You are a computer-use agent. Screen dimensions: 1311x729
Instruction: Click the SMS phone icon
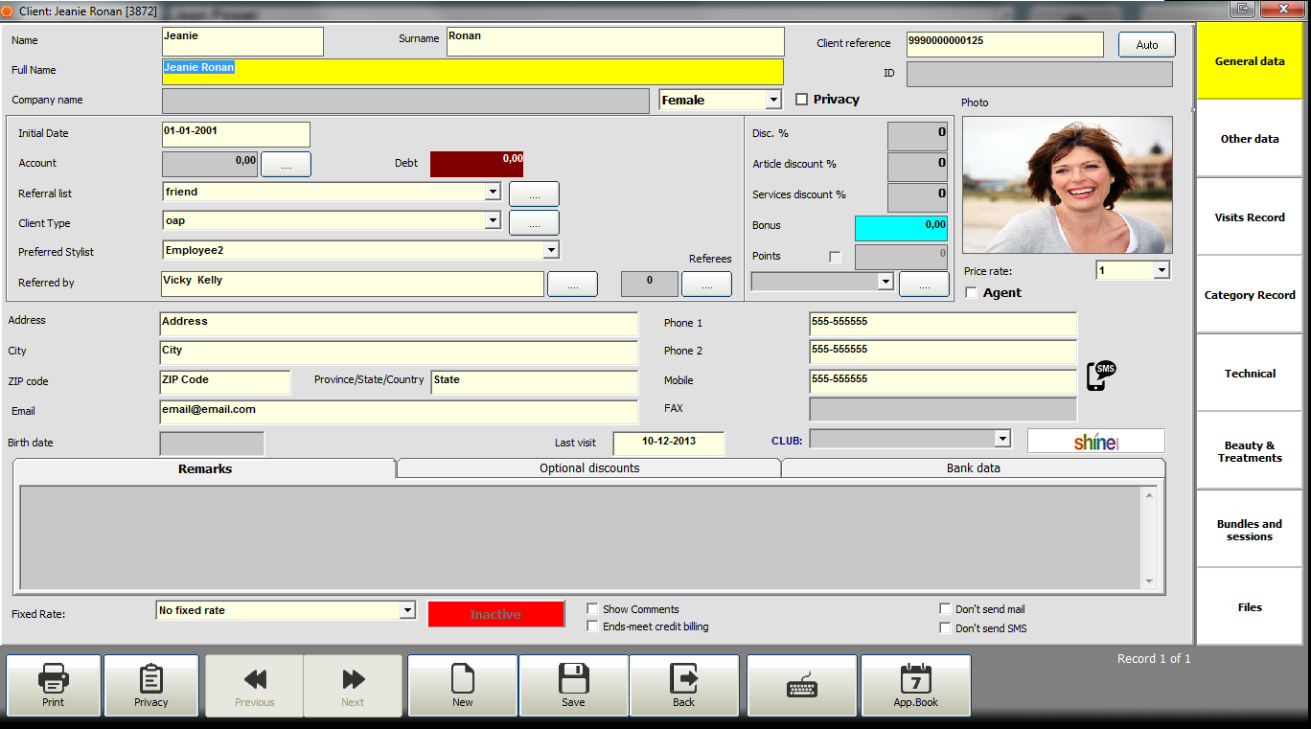[x=1101, y=375]
